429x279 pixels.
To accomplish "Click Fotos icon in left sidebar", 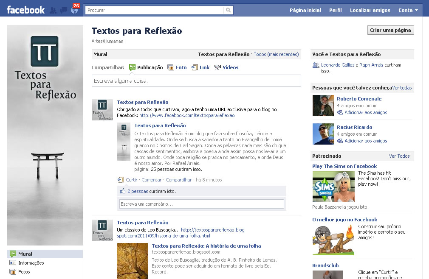I will (13, 272).
